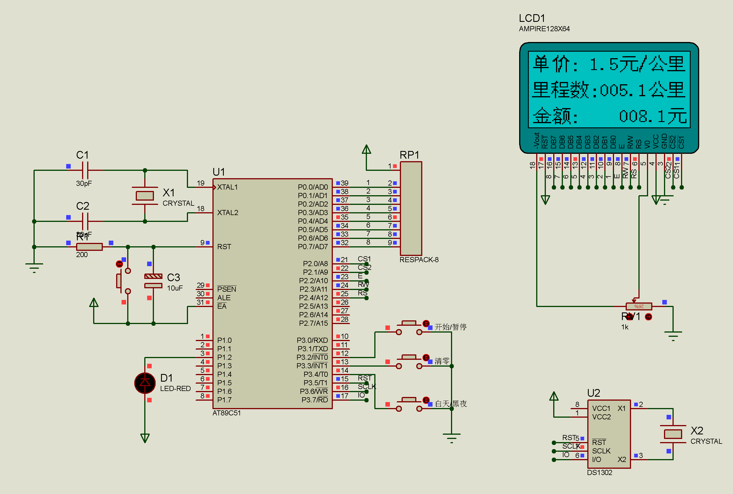
Task: Select the X1 crystal symbol
Action: click(145, 196)
